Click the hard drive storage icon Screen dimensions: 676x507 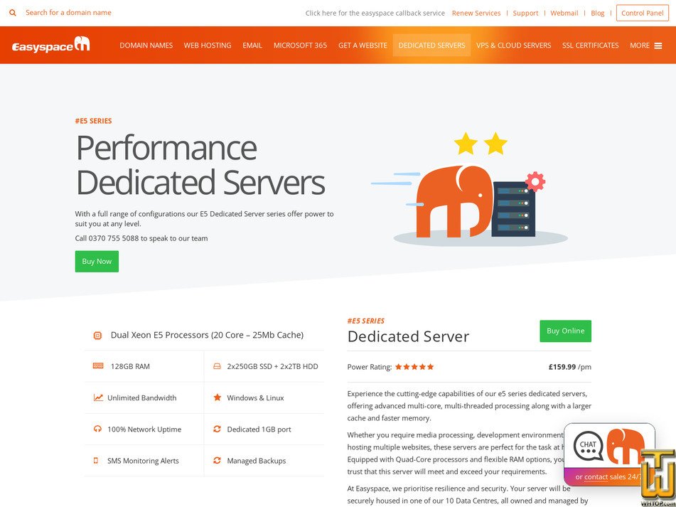[218, 366]
